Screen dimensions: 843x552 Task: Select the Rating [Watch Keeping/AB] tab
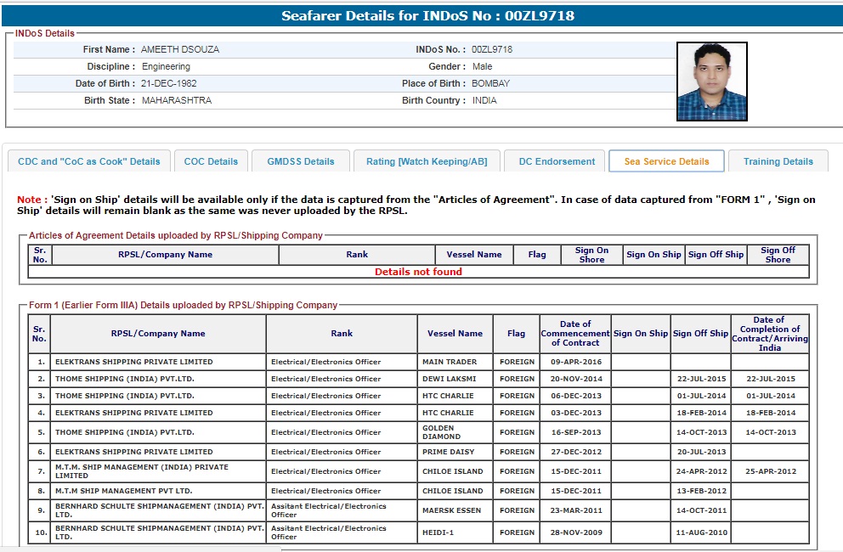(427, 161)
